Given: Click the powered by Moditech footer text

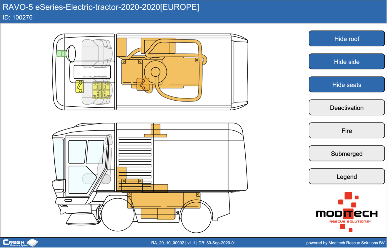Looking at the screenshot, I should [x=345, y=243].
